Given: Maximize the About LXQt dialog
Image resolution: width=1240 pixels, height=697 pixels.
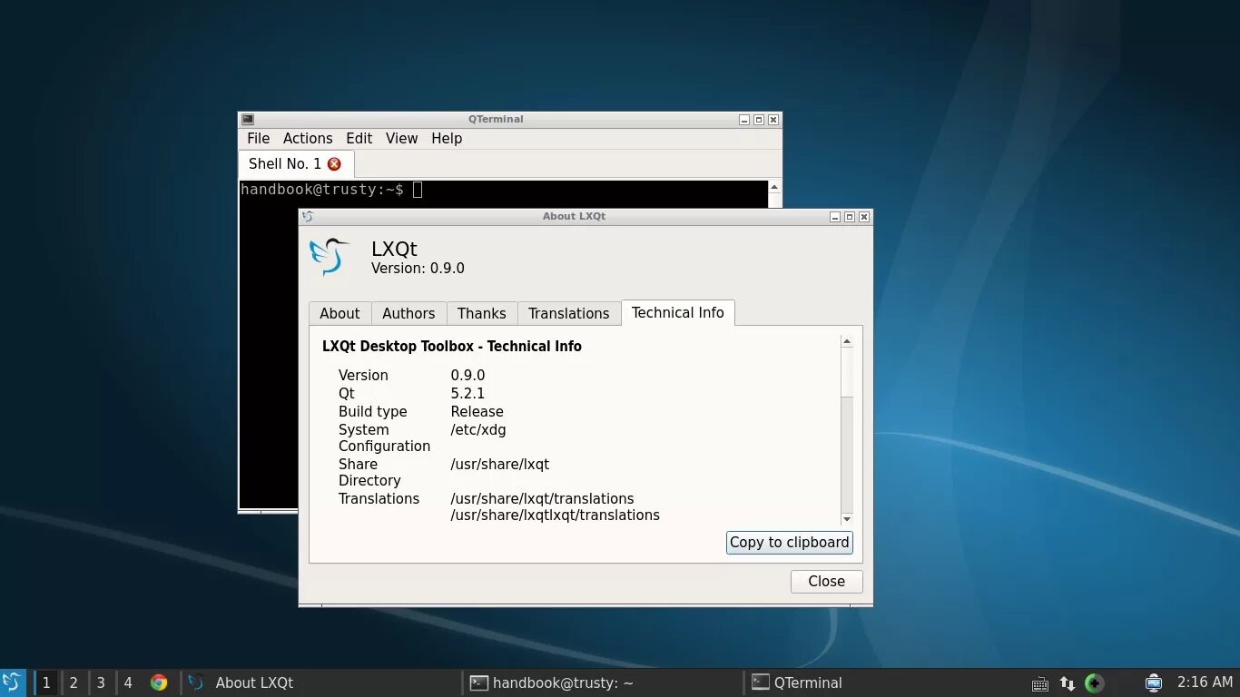Looking at the screenshot, I should tap(850, 217).
